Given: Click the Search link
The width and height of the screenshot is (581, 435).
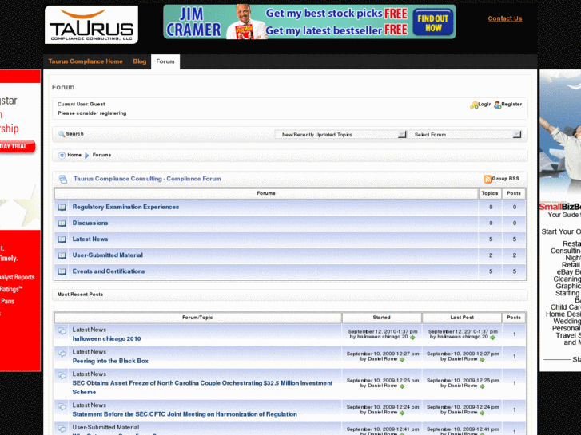Looking at the screenshot, I should click(75, 134).
